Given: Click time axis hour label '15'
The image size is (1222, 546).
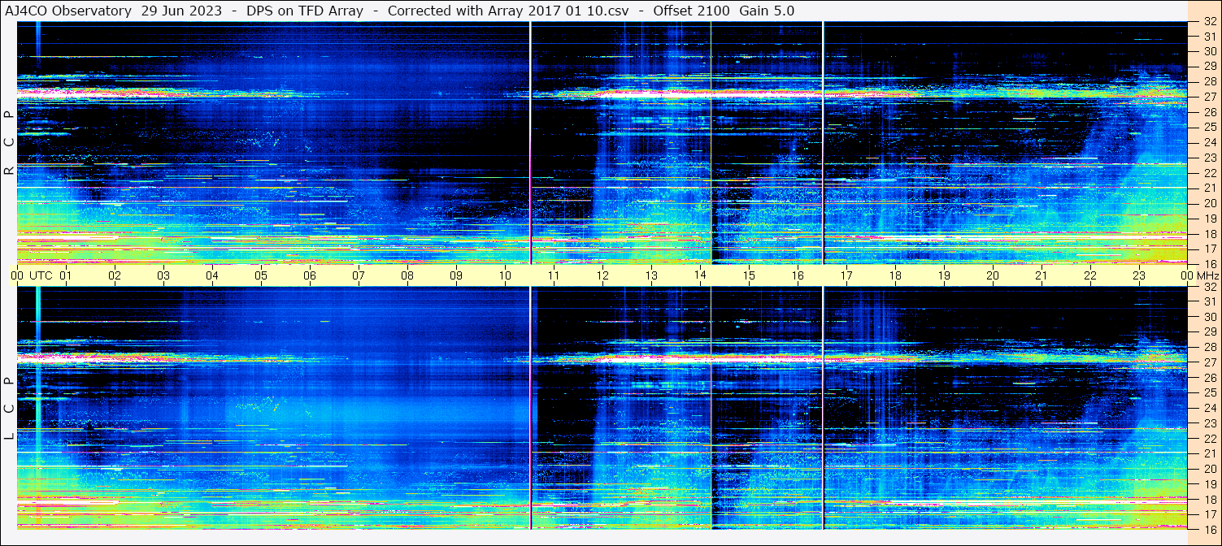Looking at the screenshot, I should (x=749, y=275).
